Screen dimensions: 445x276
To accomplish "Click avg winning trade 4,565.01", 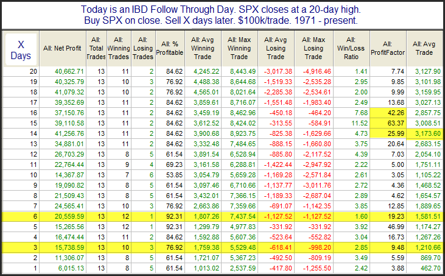I will tap(206, 92).
